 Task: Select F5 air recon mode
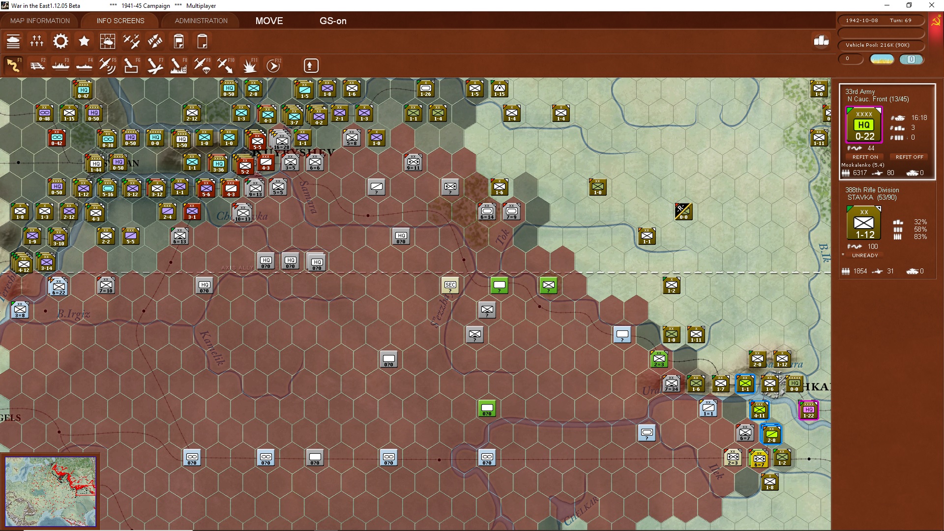pyautogui.click(x=108, y=65)
